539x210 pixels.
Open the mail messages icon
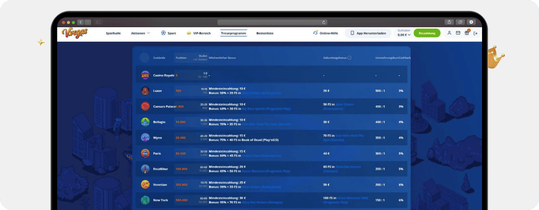458,33
